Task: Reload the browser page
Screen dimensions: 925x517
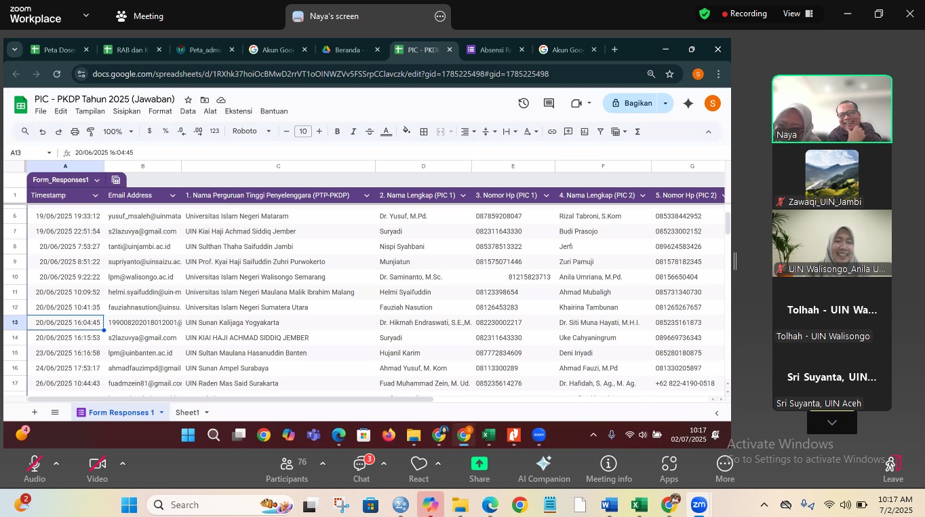Action: (x=57, y=74)
